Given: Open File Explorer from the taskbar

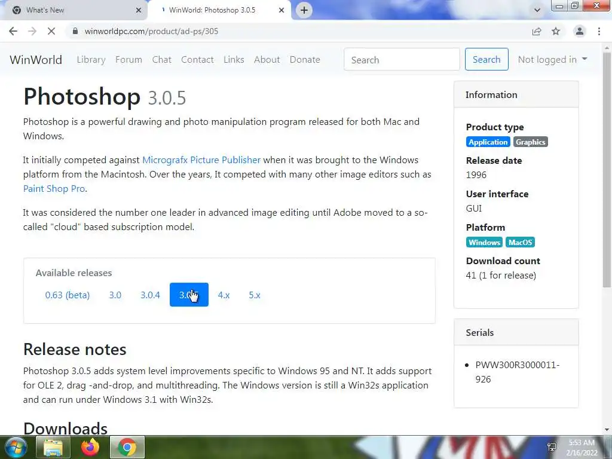Looking at the screenshot, I should click(x=53, y=447).
